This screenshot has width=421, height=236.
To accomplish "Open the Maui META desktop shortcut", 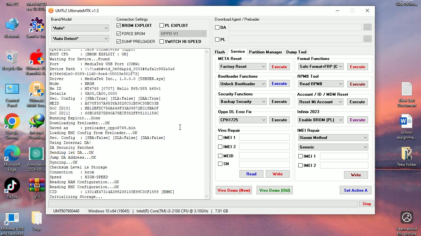I will click(36, 6).
